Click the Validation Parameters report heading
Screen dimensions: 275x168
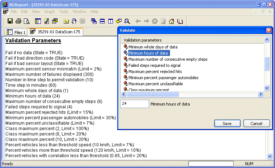(33, 40)
